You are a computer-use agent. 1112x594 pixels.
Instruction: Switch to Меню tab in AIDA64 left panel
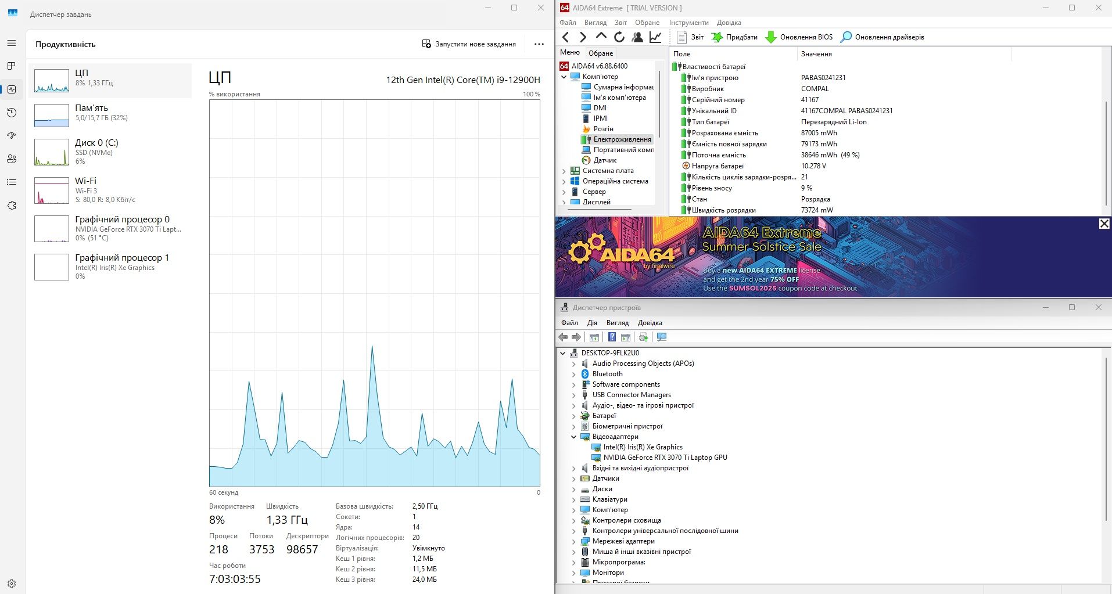(x=570, y=52)
